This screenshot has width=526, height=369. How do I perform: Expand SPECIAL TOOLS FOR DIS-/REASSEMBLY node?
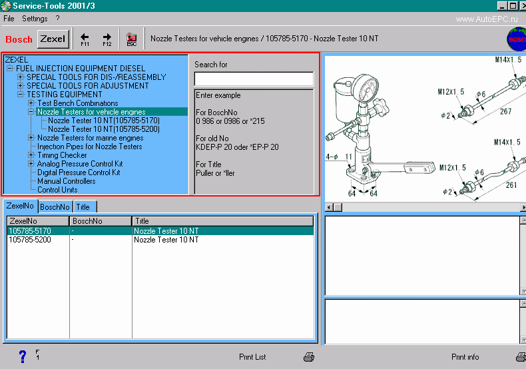(x=21, y=77)
